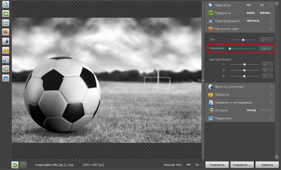Open the Media library icon in left toolbar
The image size is (281, 170).
tap(6, 78)
